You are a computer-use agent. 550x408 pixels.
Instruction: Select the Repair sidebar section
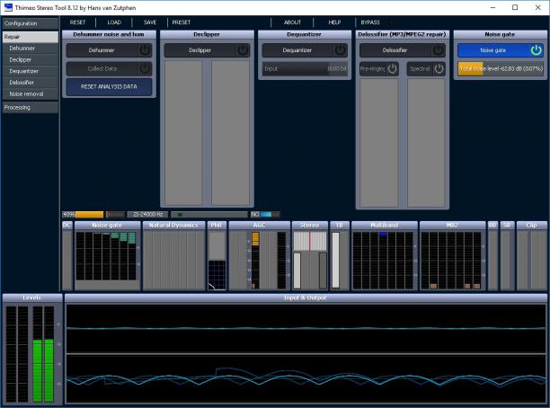click(x=31, y=37)
